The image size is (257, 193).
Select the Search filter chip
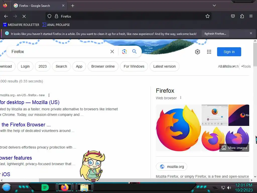pos(61,66)
